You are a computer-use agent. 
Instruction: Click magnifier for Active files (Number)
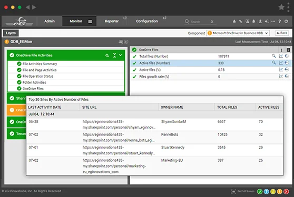point(274,63)
